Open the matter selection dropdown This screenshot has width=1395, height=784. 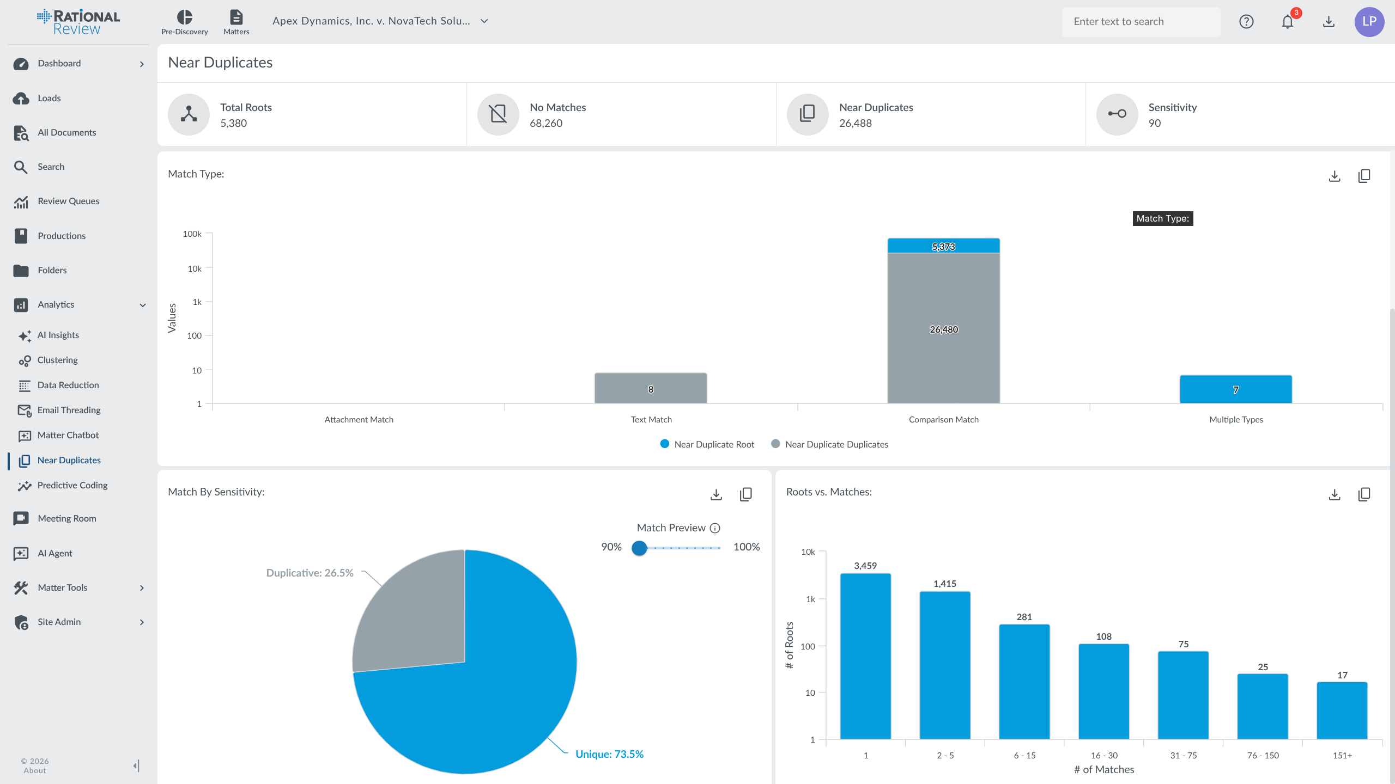pyautogui.click(x=484, y=21)
